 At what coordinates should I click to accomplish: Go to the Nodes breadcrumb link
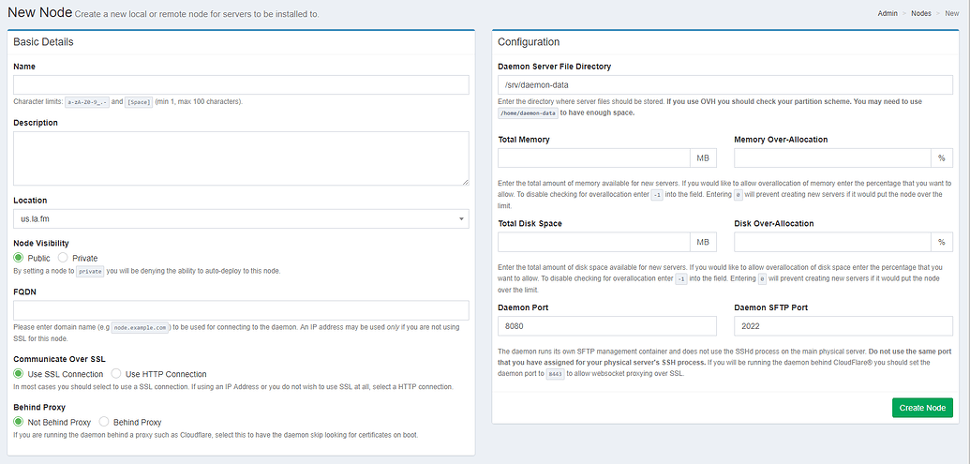(x=921, y=14)
